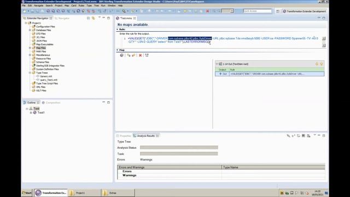
Task: Select Sterling B2B Integrator Files folder
Action: pyautogui.click(x=50, y=66)
